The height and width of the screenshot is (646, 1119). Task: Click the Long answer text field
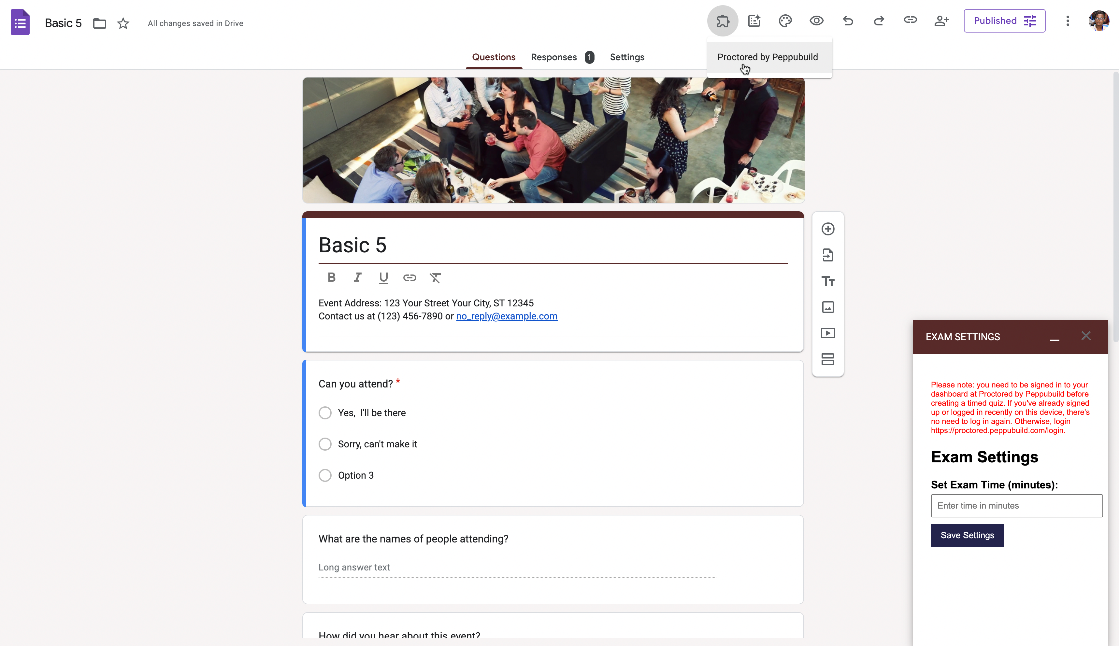[518, 568]
